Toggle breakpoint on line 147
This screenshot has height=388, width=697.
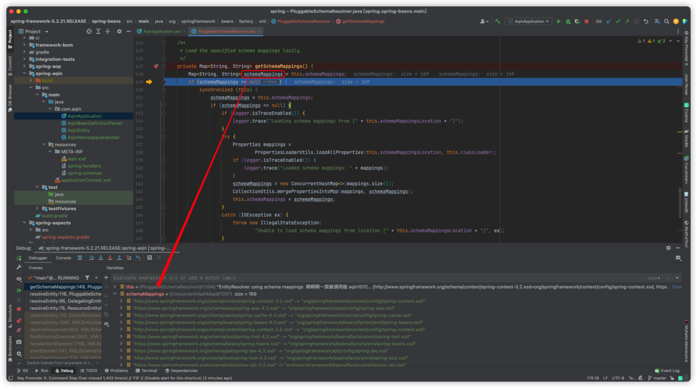click(156, 66)
